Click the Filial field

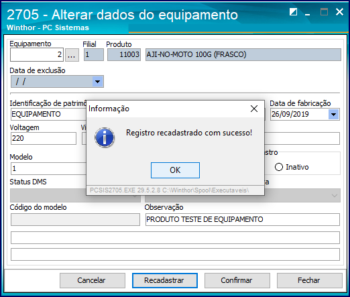(94, 54)
